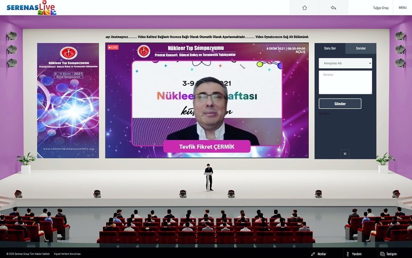Viewport: 412px width, 258px height.
Task: Click the Tuğçe Onay username label
Action: 381,7
